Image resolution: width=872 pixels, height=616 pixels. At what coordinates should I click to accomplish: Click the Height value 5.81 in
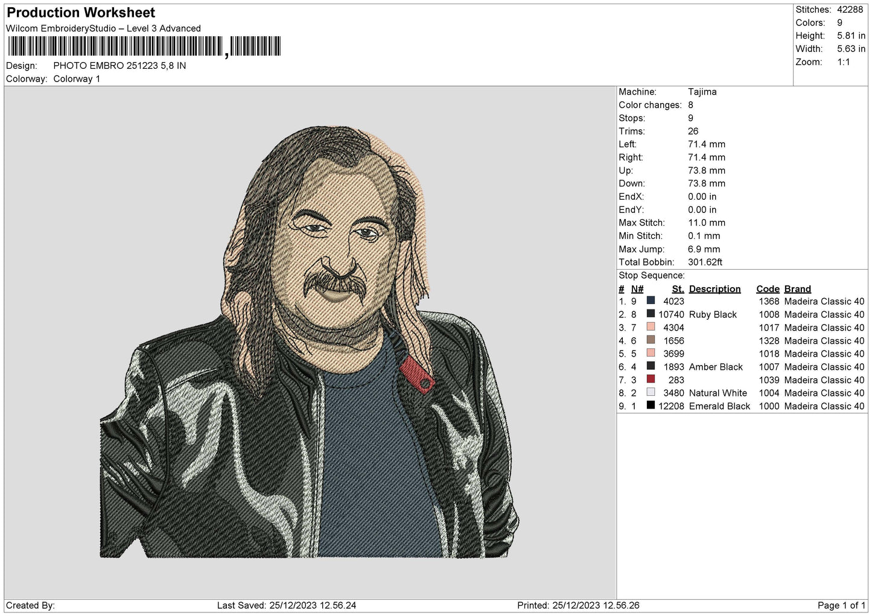point(851,36)
